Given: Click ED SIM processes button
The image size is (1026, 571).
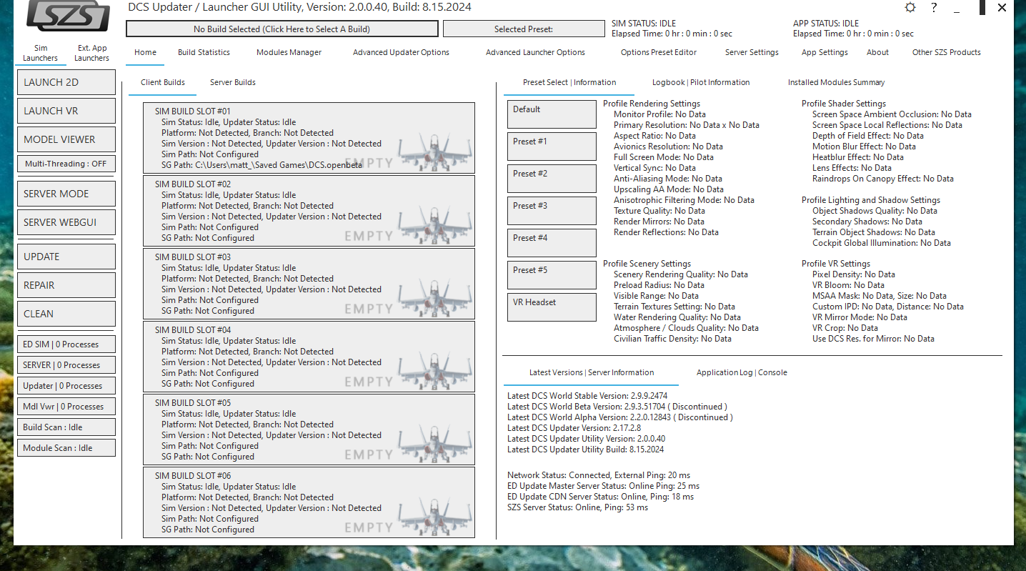Looking at the screenshot, I should (66, 344).
